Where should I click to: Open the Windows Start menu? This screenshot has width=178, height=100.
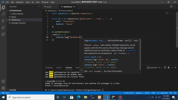(3, 97)
